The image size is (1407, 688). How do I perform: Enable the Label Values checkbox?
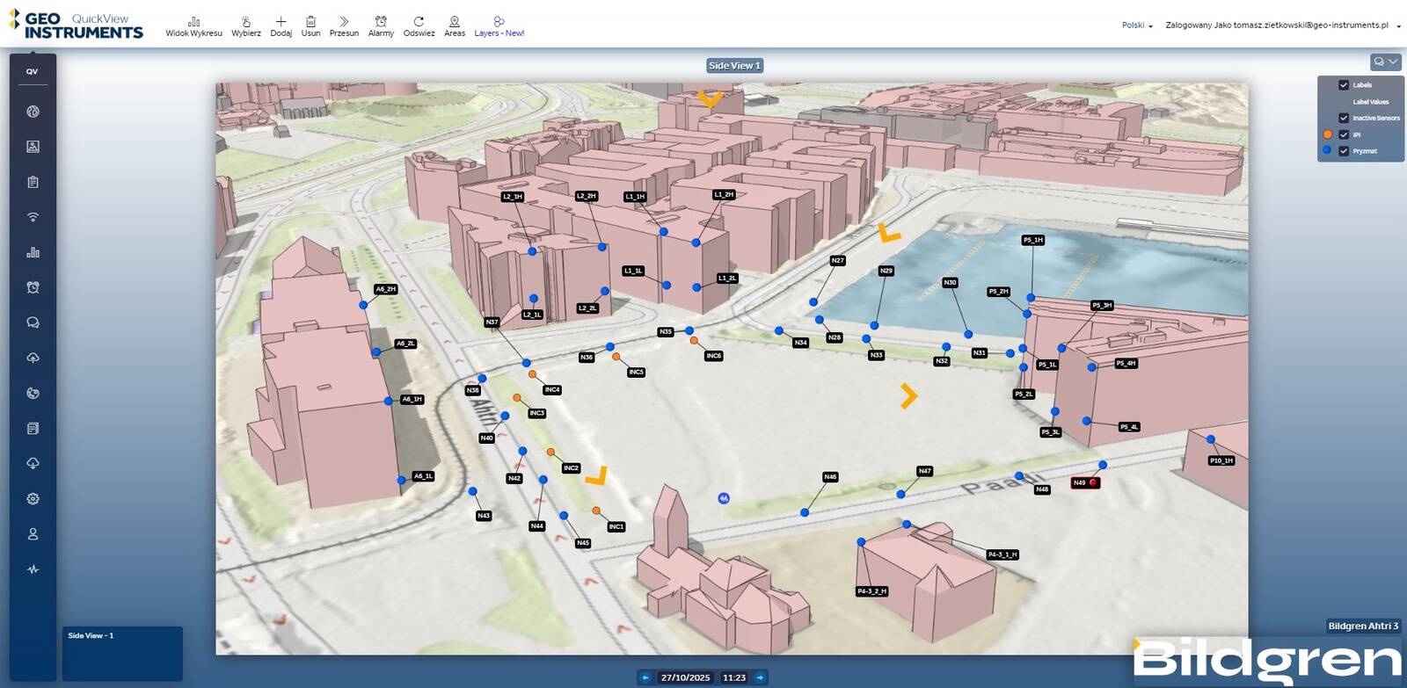(1344, 102)
